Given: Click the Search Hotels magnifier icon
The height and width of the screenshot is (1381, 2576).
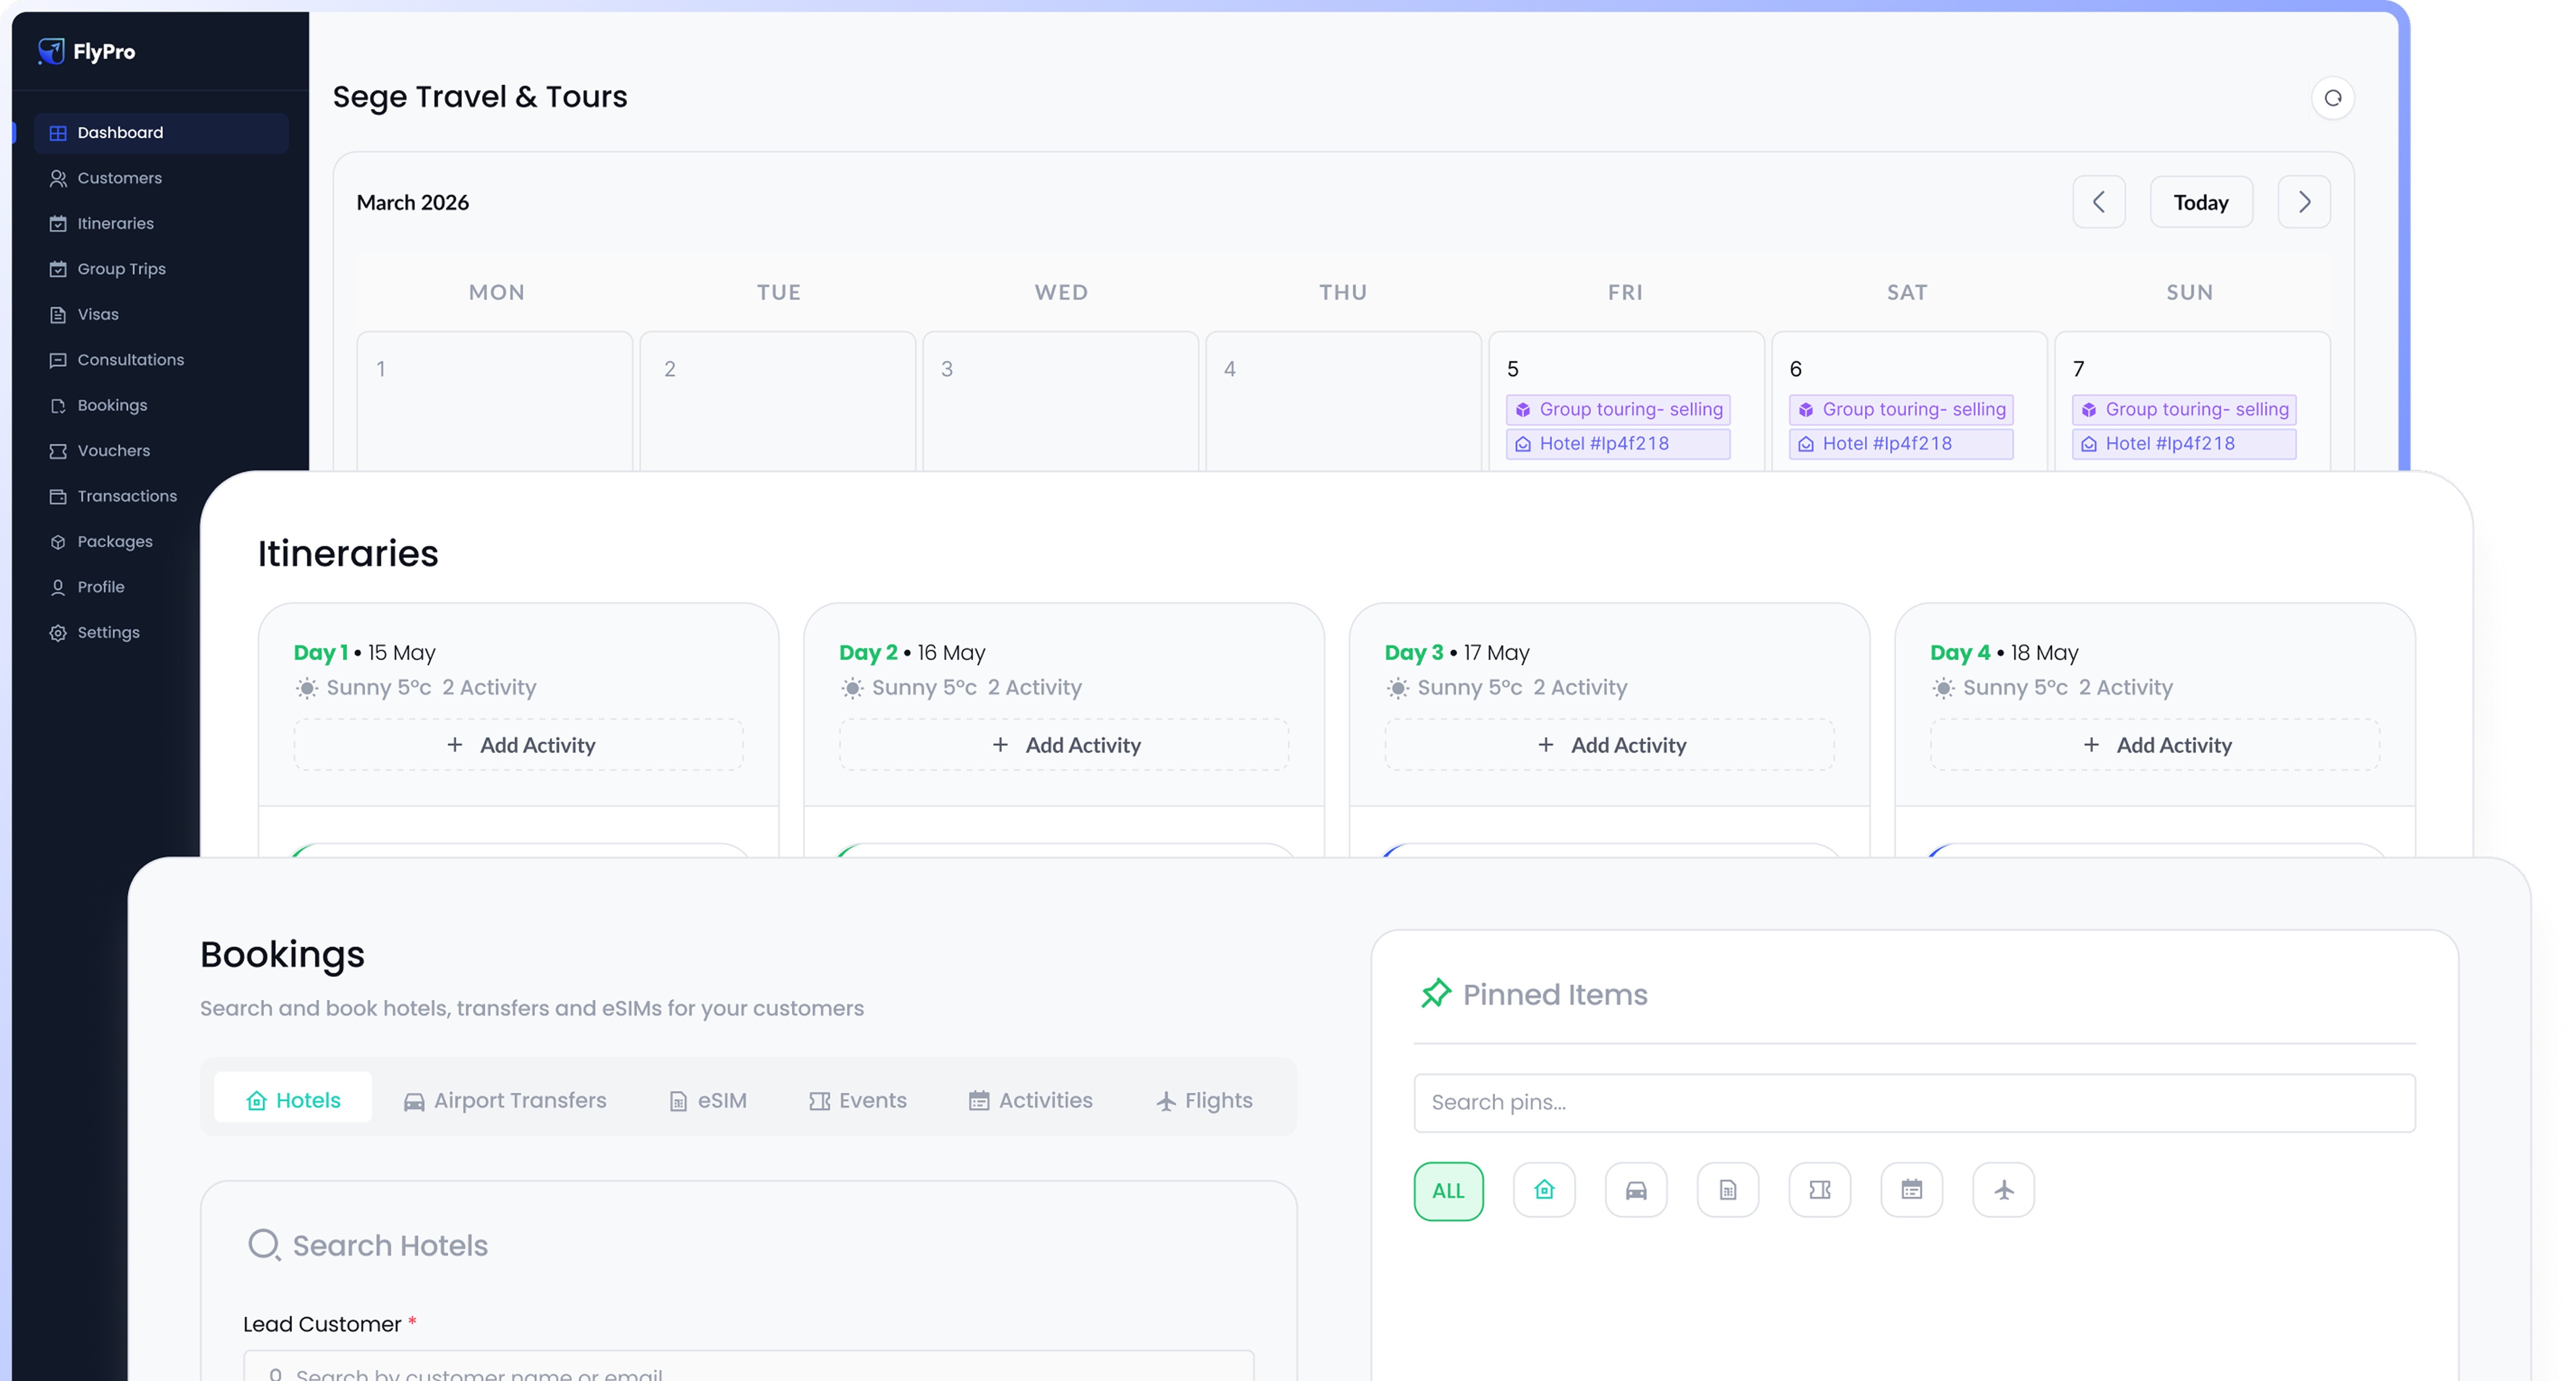Looking at the screenshot, I should (x=264, y=1245).
